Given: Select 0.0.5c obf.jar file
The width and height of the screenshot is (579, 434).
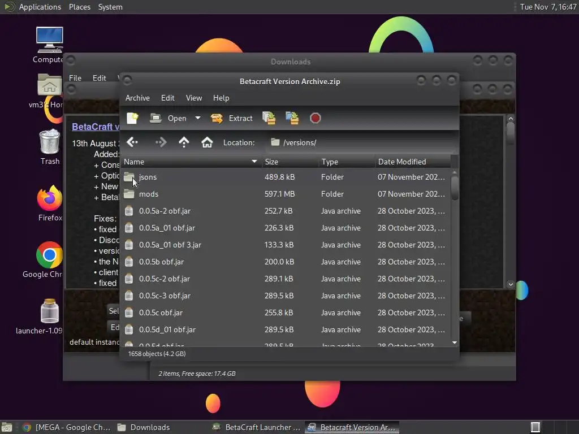Looking at the screenshot, I should pyautogui.click(x=286, y=313).
